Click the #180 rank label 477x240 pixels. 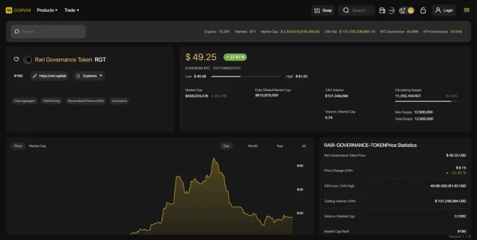[x=18, y=76]
